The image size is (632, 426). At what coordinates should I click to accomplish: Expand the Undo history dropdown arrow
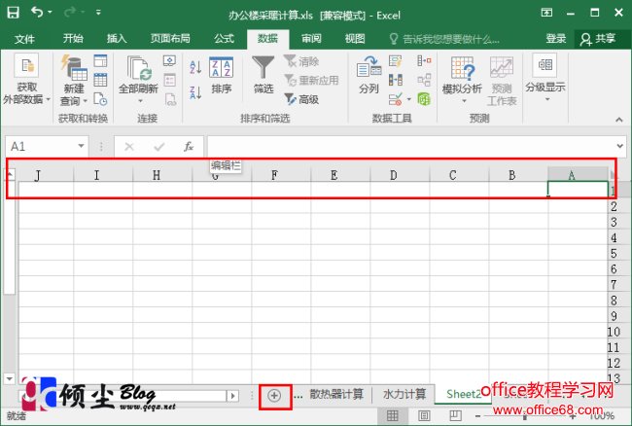pos(50,13)
